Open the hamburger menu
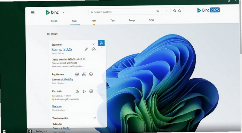242x133 pixels. [x=33, y=12]
